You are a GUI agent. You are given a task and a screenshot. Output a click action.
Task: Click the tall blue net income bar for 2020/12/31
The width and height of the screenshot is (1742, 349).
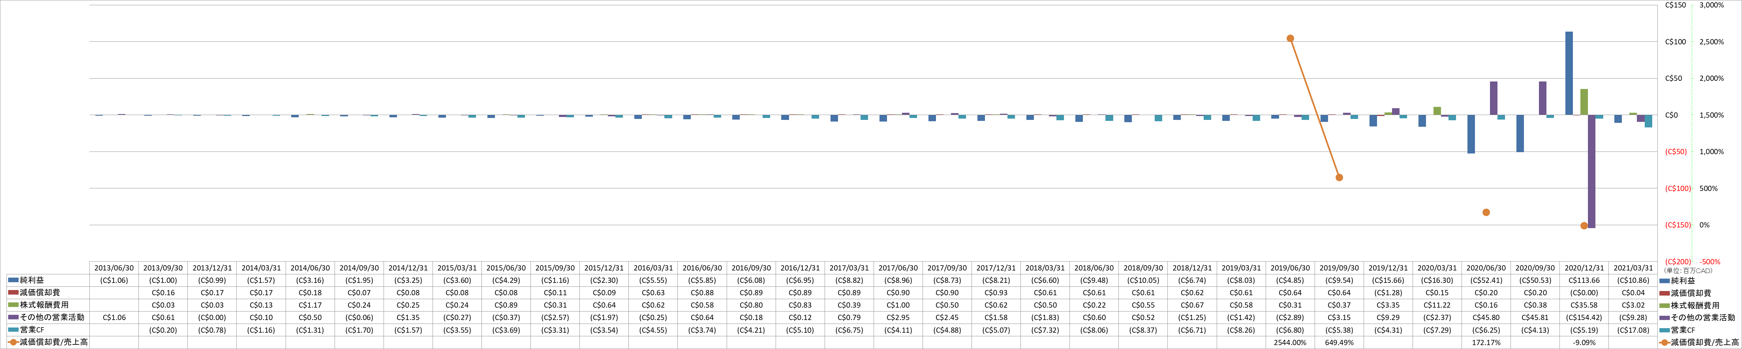(1569, 73)
